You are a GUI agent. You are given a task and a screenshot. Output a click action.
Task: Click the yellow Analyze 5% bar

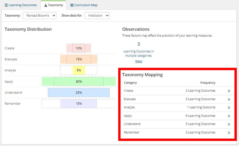[79, 70]
